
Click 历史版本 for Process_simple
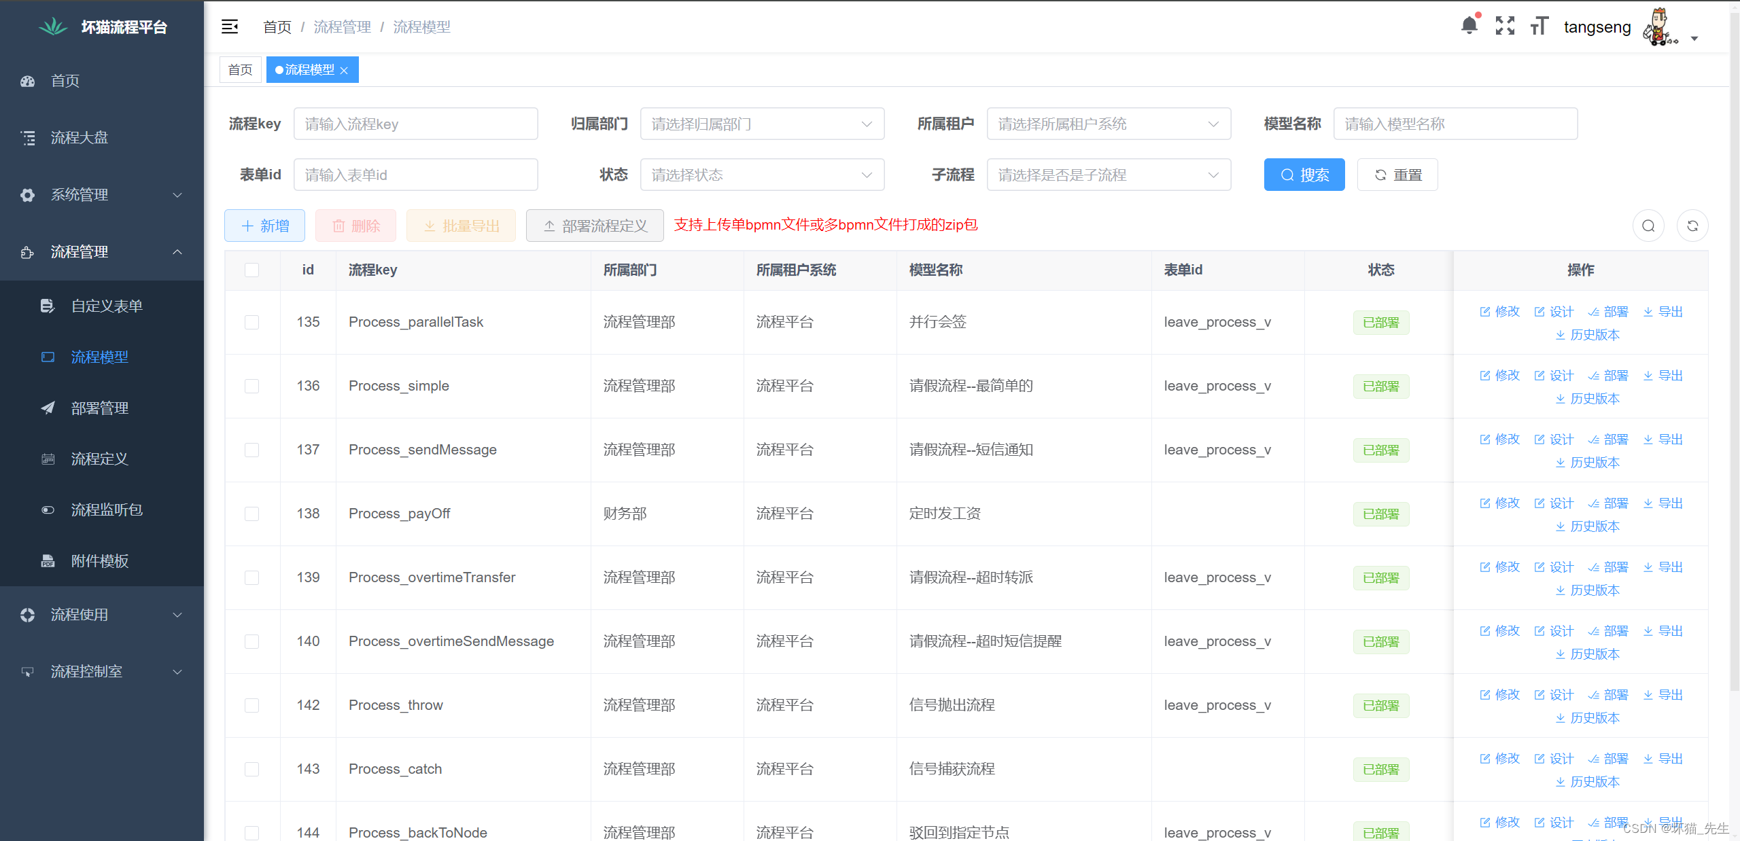[x=1588, y=399]
